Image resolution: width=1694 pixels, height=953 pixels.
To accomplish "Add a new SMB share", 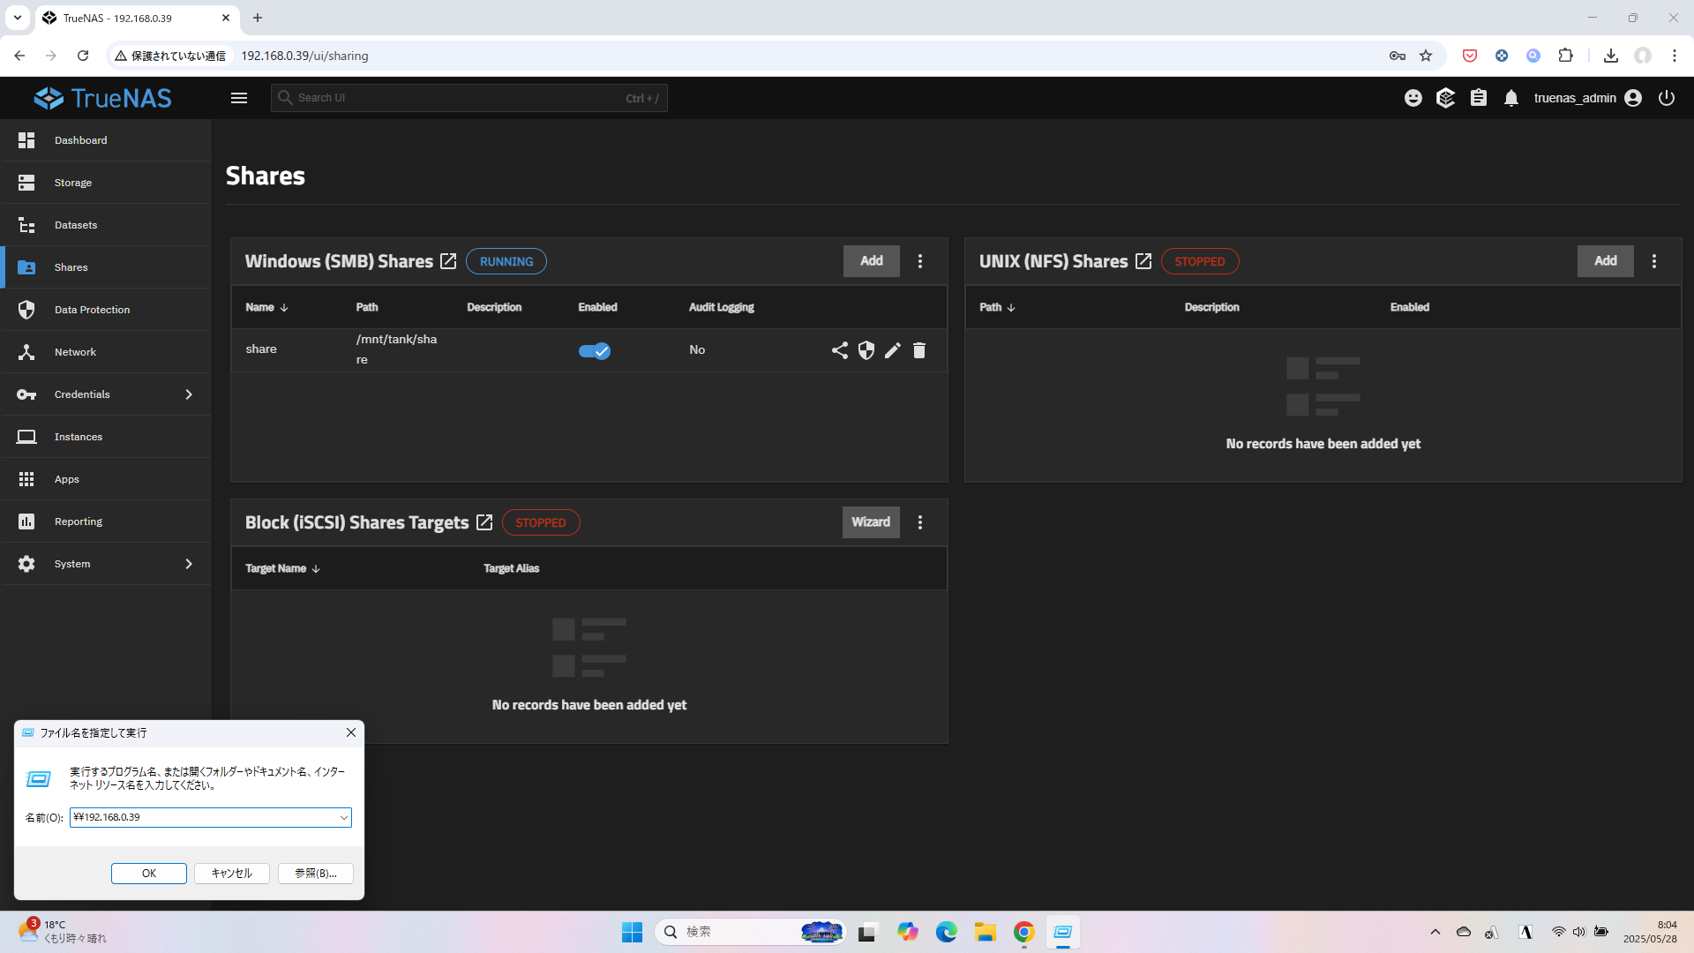I will tap(872, 261).
